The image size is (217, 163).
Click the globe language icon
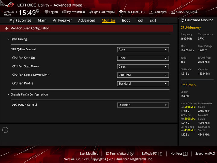pos(46,12)
